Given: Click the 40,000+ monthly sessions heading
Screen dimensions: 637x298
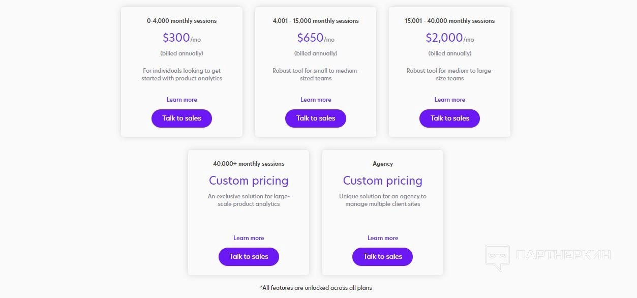Looking at the screenshot, I should point(249,164).
